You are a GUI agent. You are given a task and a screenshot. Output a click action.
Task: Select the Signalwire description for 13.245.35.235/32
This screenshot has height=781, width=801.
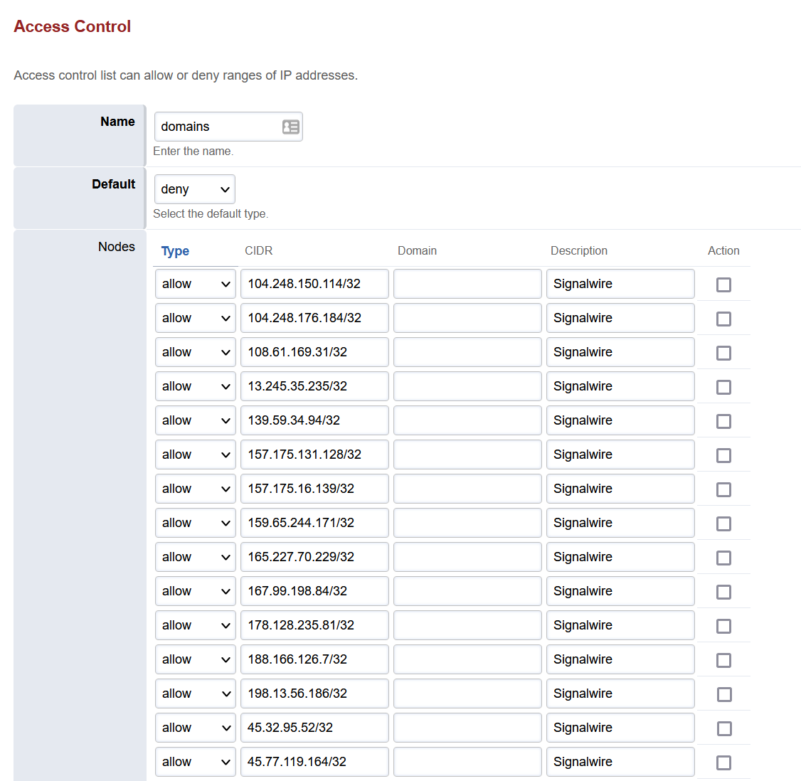pyautogui.click(x=620, y=386)
